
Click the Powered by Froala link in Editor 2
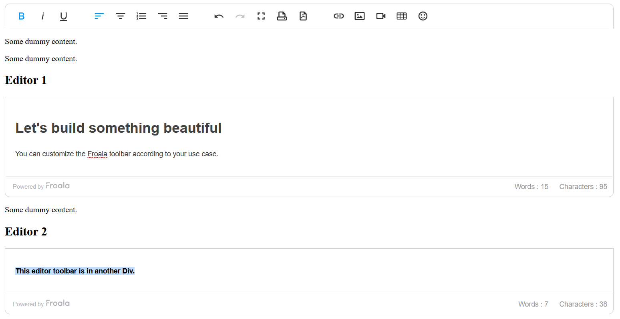tap(41, 303)
